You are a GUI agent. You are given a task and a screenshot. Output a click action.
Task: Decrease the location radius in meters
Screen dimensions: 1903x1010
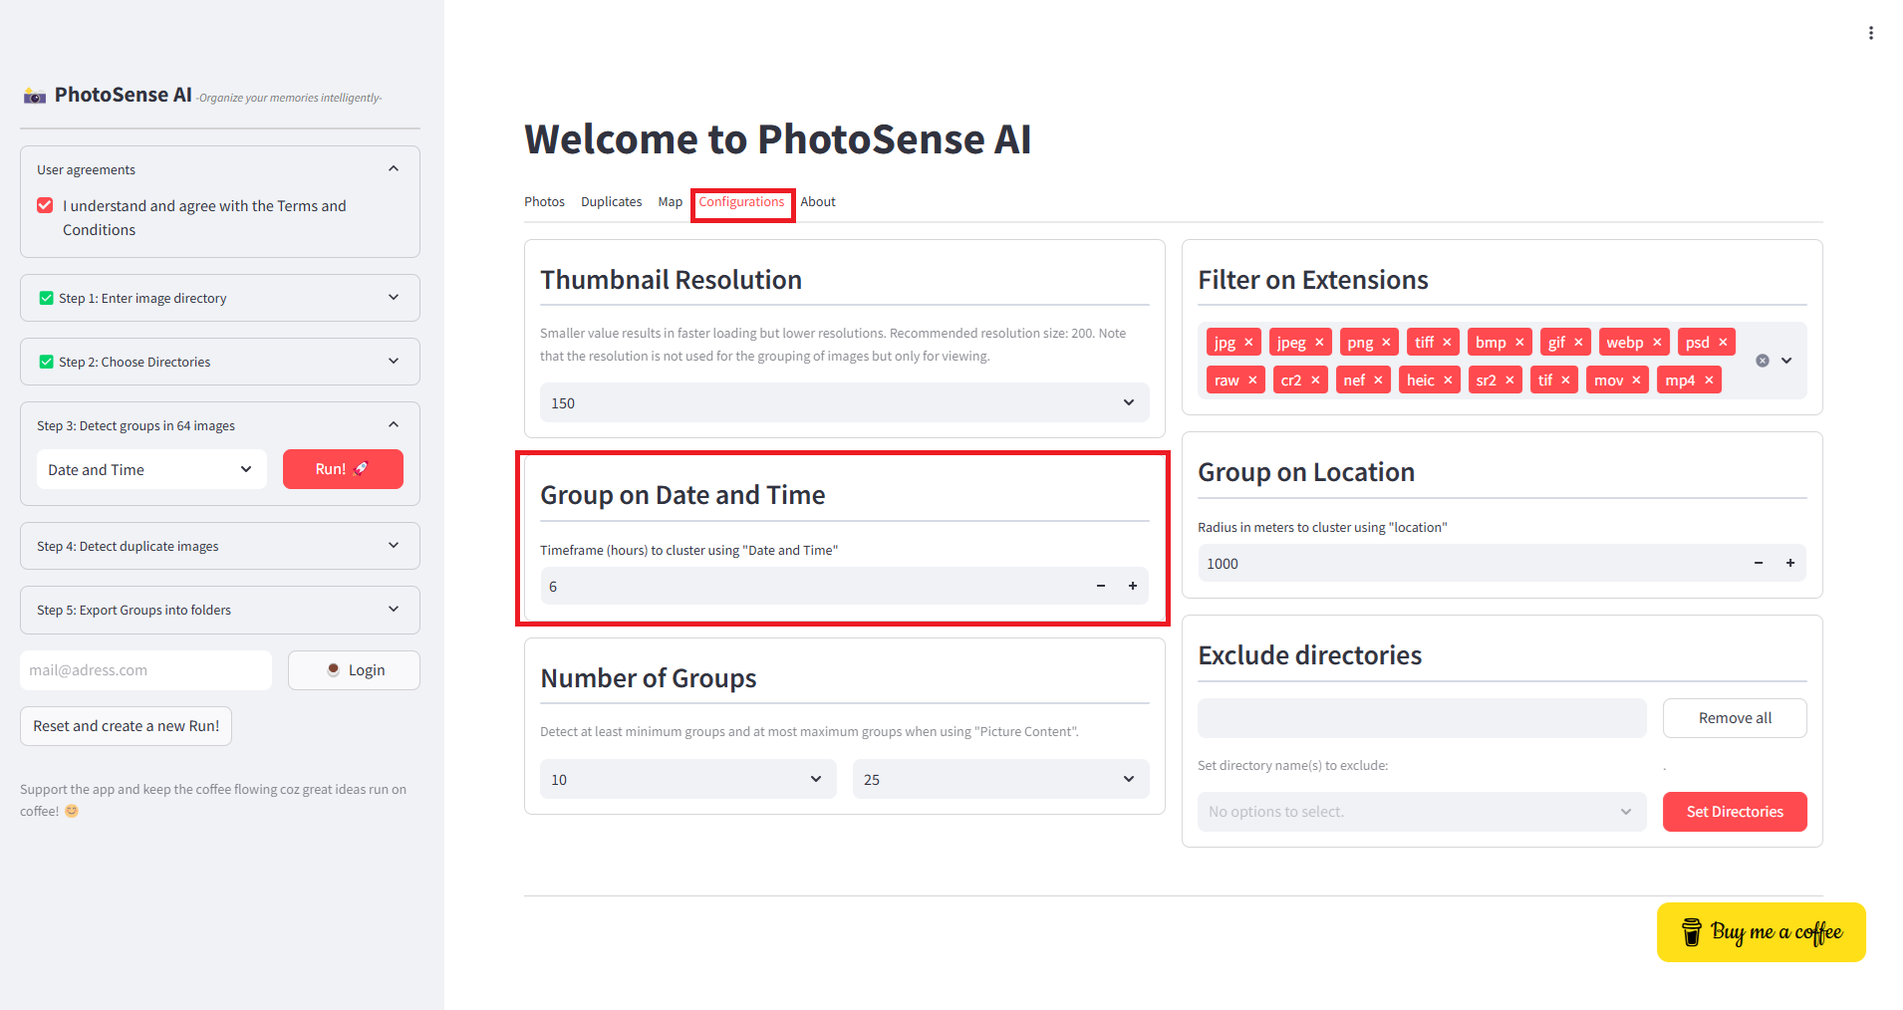pyautogui.click(x=1759, y=563)
